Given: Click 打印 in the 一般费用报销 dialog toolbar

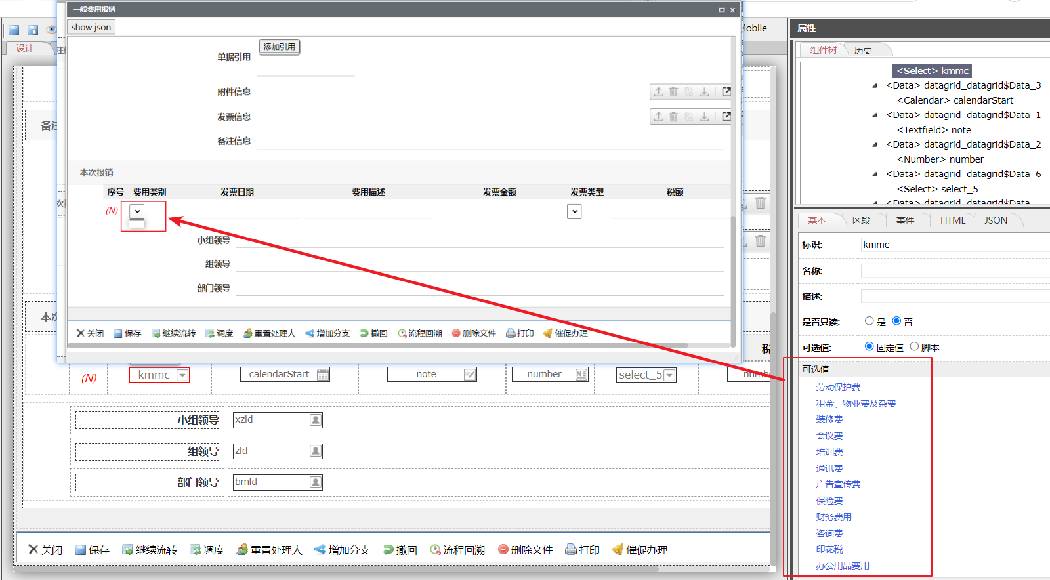Looking at the screenshot, I should click(520, 333).
